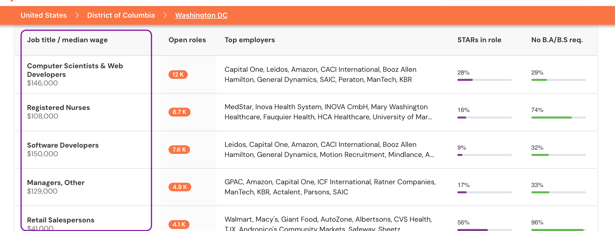Click chevron arrow after District of Columbia

165,15
